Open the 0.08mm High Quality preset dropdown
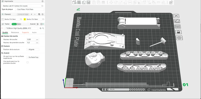The width and height of the screenshot is (201, 99). coord(21,28)
